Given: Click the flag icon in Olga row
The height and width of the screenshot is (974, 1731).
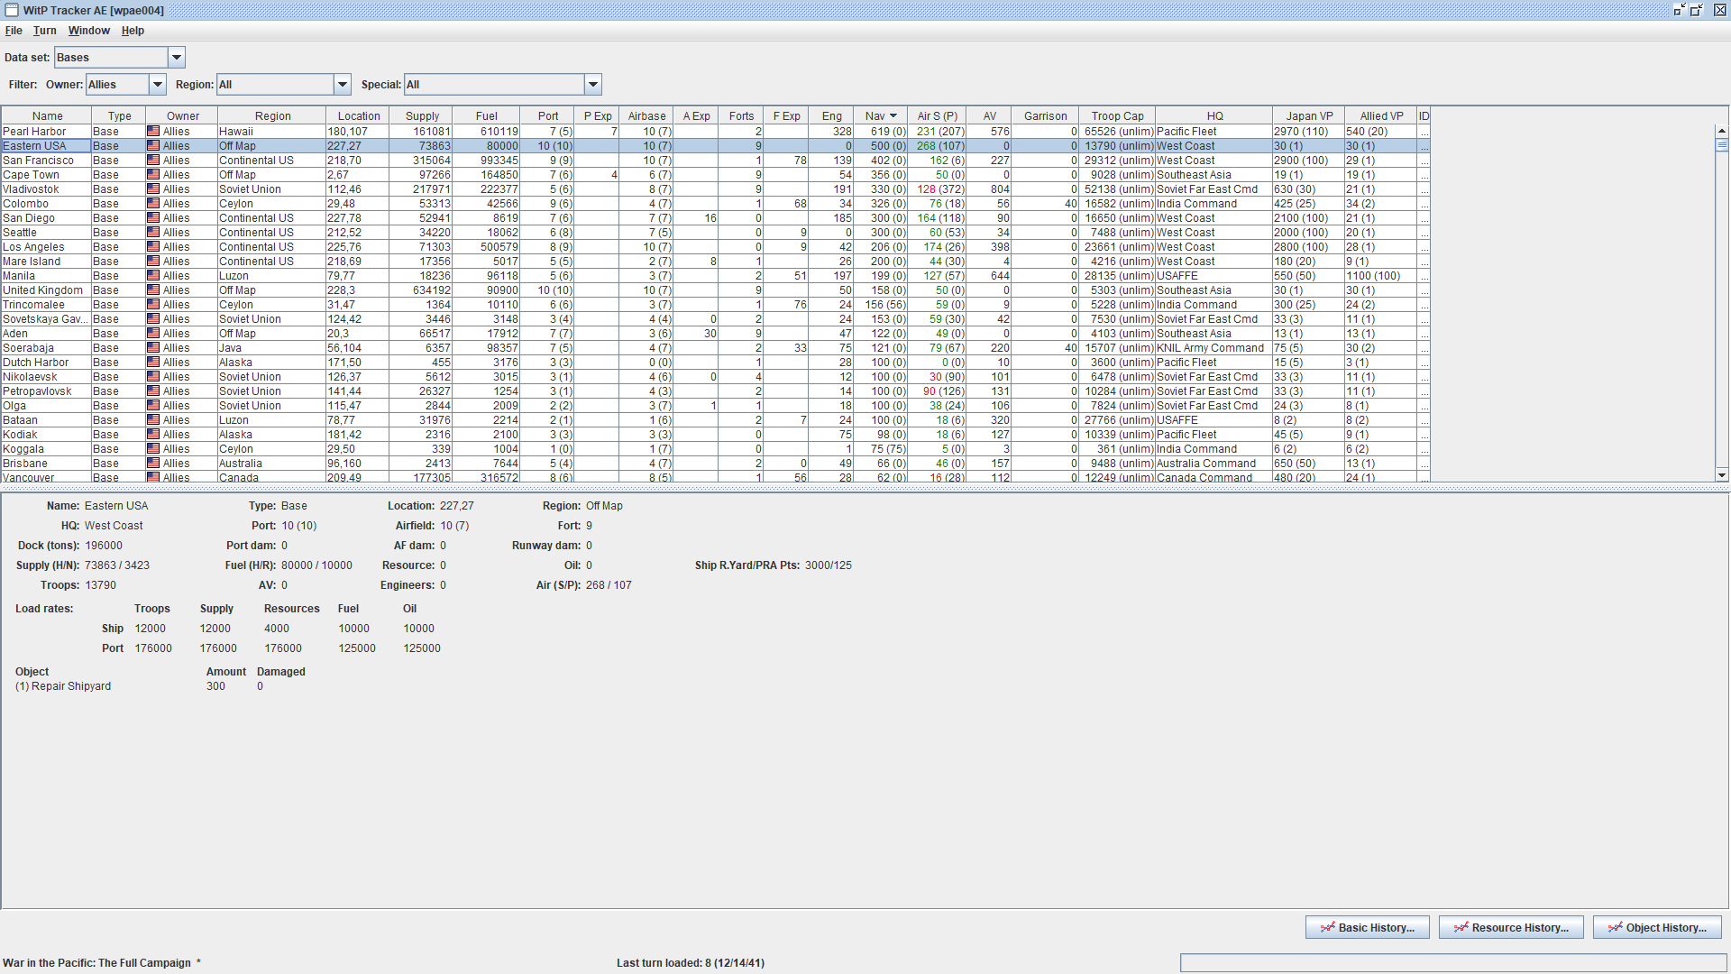Looking at the screenshot, I should pos(153,406).
